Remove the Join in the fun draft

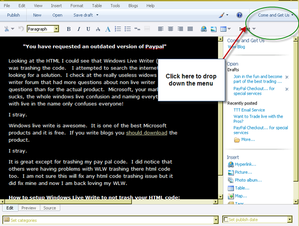coord(287,77)
